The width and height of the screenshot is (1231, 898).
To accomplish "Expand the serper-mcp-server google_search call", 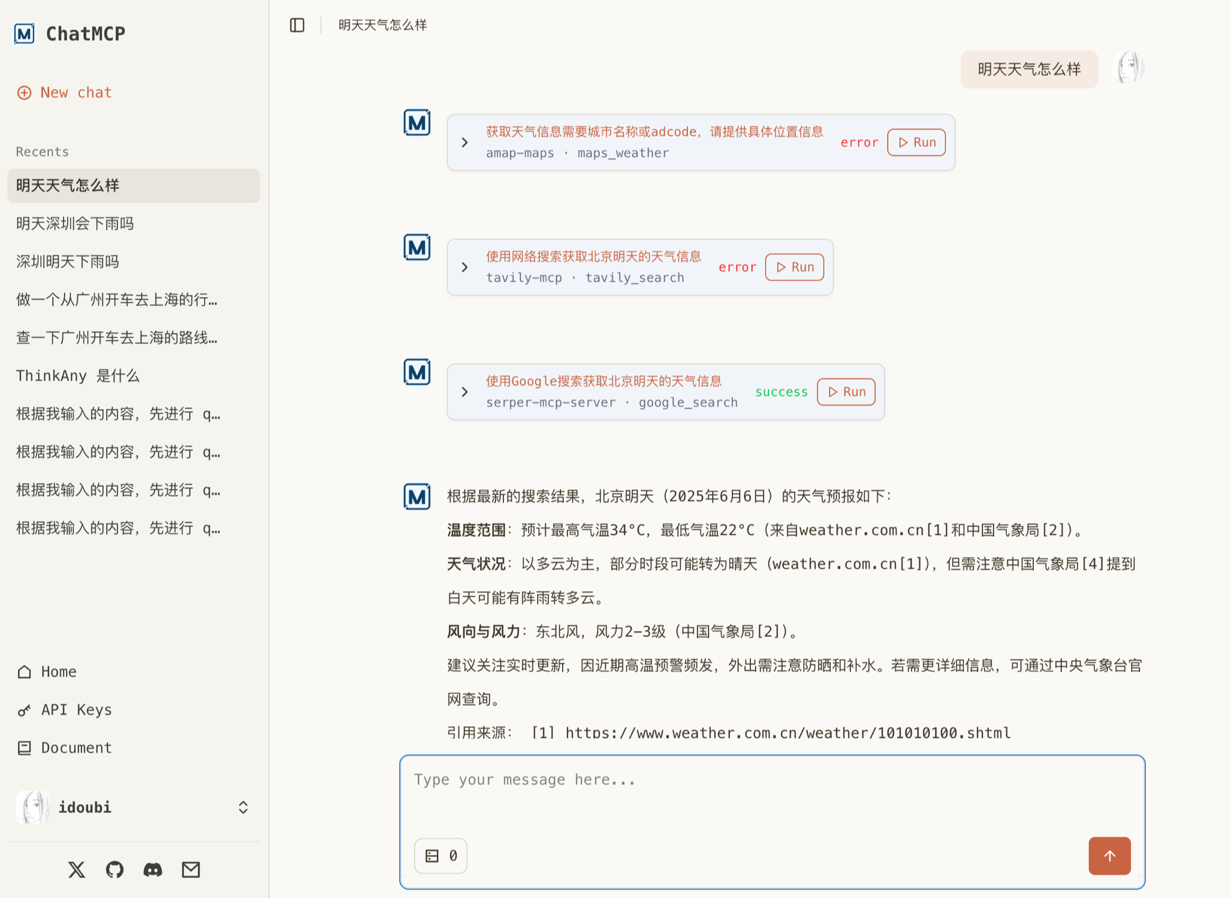I will [x=464, y=392].
